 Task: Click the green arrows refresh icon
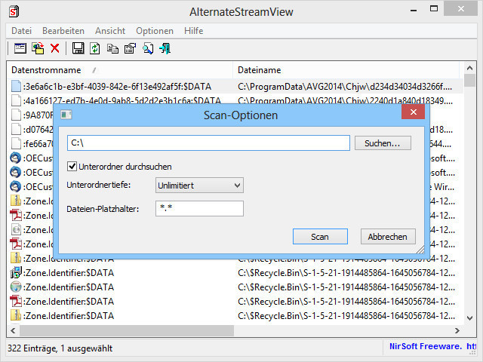click(95, 48)
